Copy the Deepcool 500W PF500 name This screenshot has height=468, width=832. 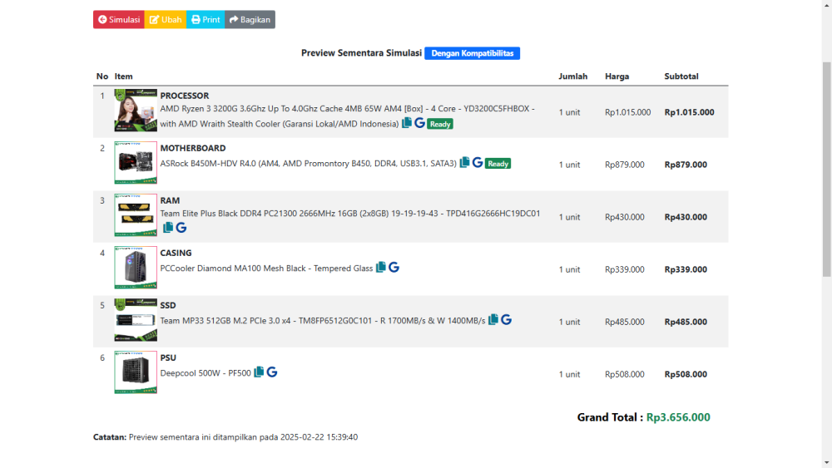pyautogui.click(x=259, y=372)
